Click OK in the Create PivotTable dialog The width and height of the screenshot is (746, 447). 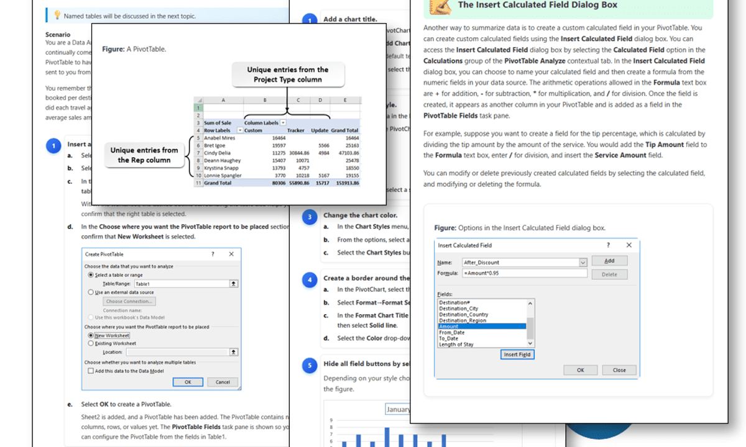click(x=188, y=382)
